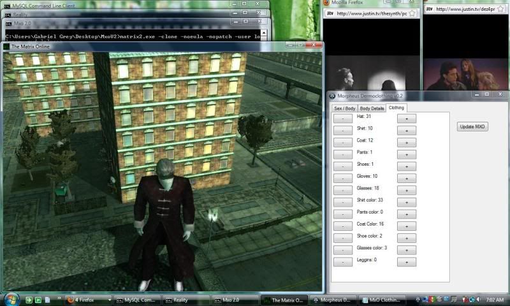Open the Windows Start orb

11,299
